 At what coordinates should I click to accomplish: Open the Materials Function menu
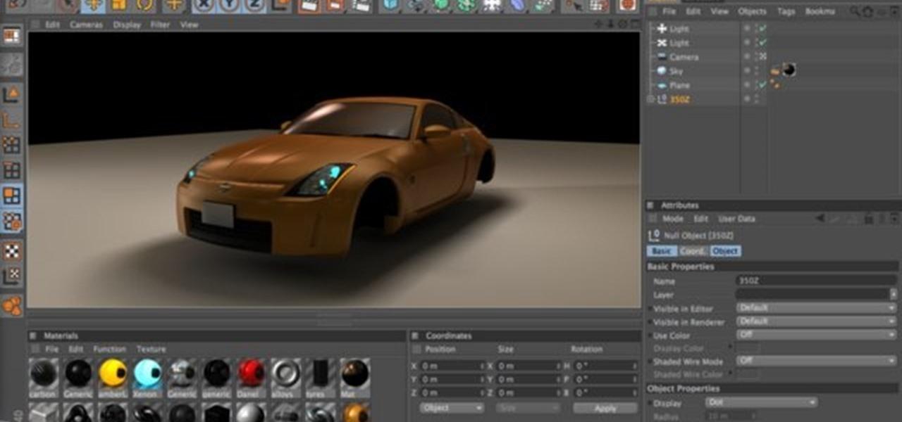109,349
